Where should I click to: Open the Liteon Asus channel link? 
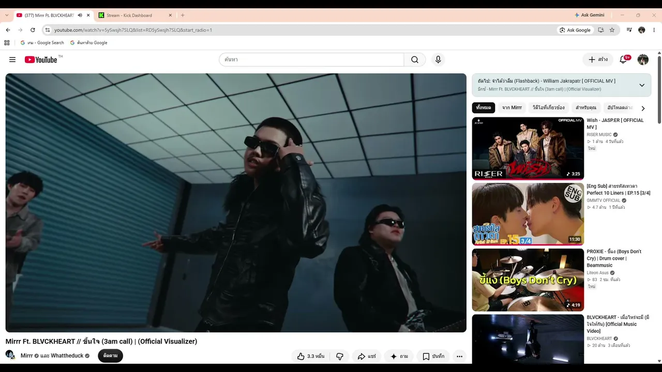tap(597, 273)
